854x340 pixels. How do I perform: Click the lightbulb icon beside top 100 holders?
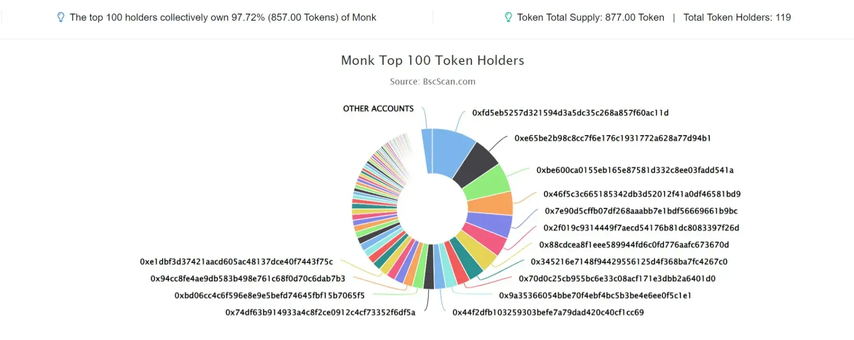pos(61,17)
